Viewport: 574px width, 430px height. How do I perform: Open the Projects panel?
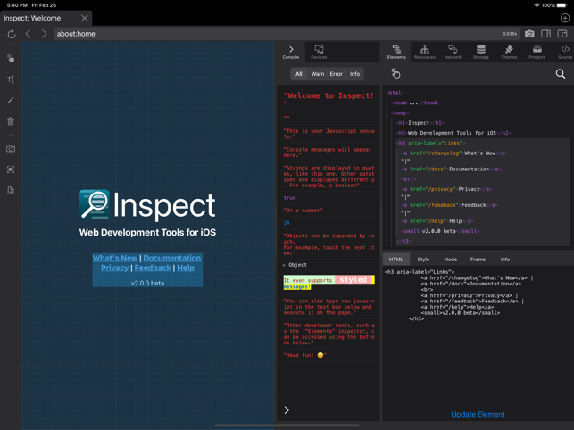(x=537, y=52)
